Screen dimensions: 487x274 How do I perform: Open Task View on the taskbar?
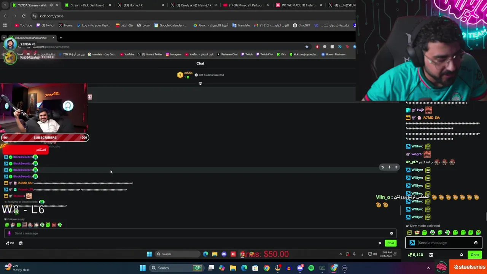coord(211,268)
